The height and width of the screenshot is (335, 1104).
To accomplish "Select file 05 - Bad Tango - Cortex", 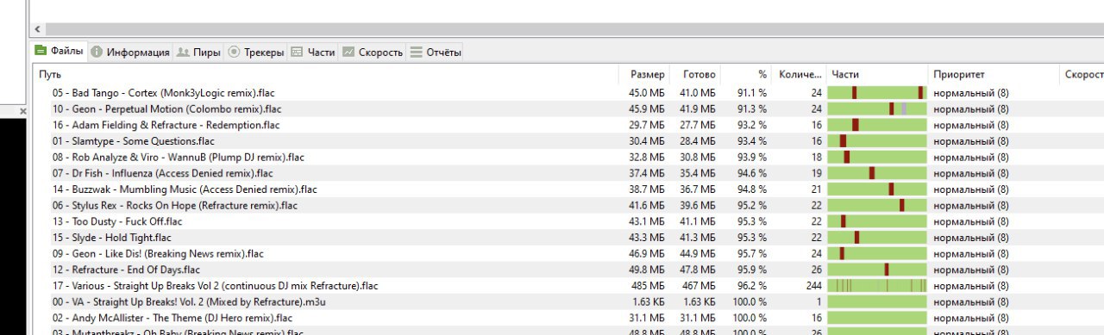I will coord(163,92).
